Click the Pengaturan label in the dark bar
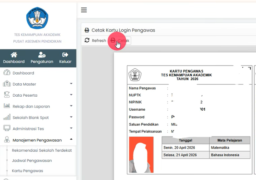The width and height of the screenshot is (256, 180). pos(42,62)
